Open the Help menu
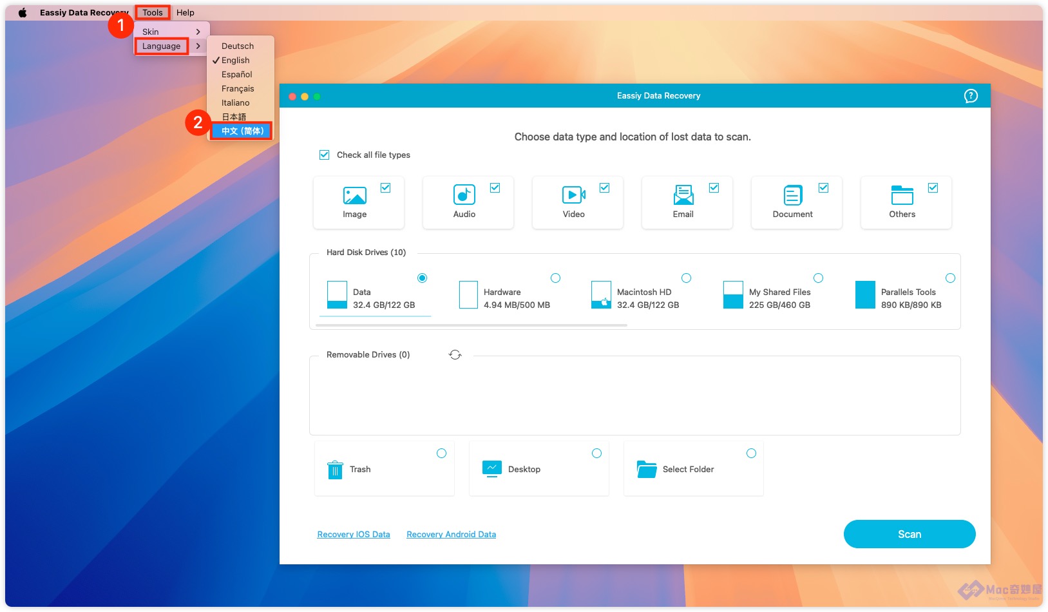Viewport: 1048px width, 612px height. [186, 13]
